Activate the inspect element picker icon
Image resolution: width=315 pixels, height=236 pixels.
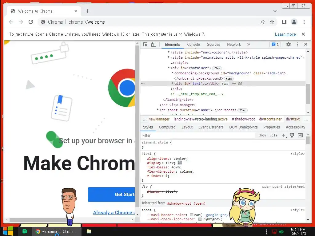[x=145, y=44]
